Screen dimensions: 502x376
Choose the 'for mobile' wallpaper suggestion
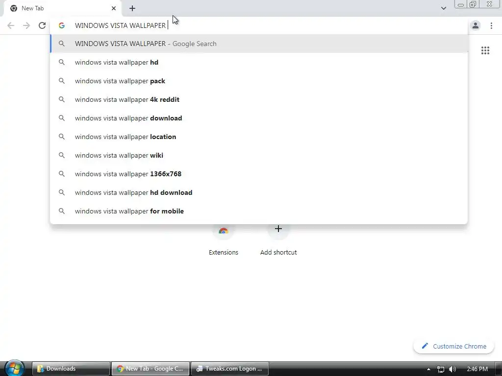tap(259, 211)
